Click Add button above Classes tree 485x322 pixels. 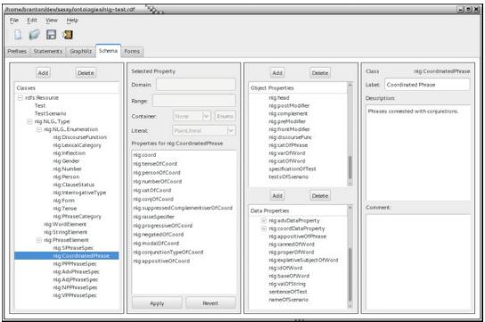pyautogui.click(x=43, y=73)
